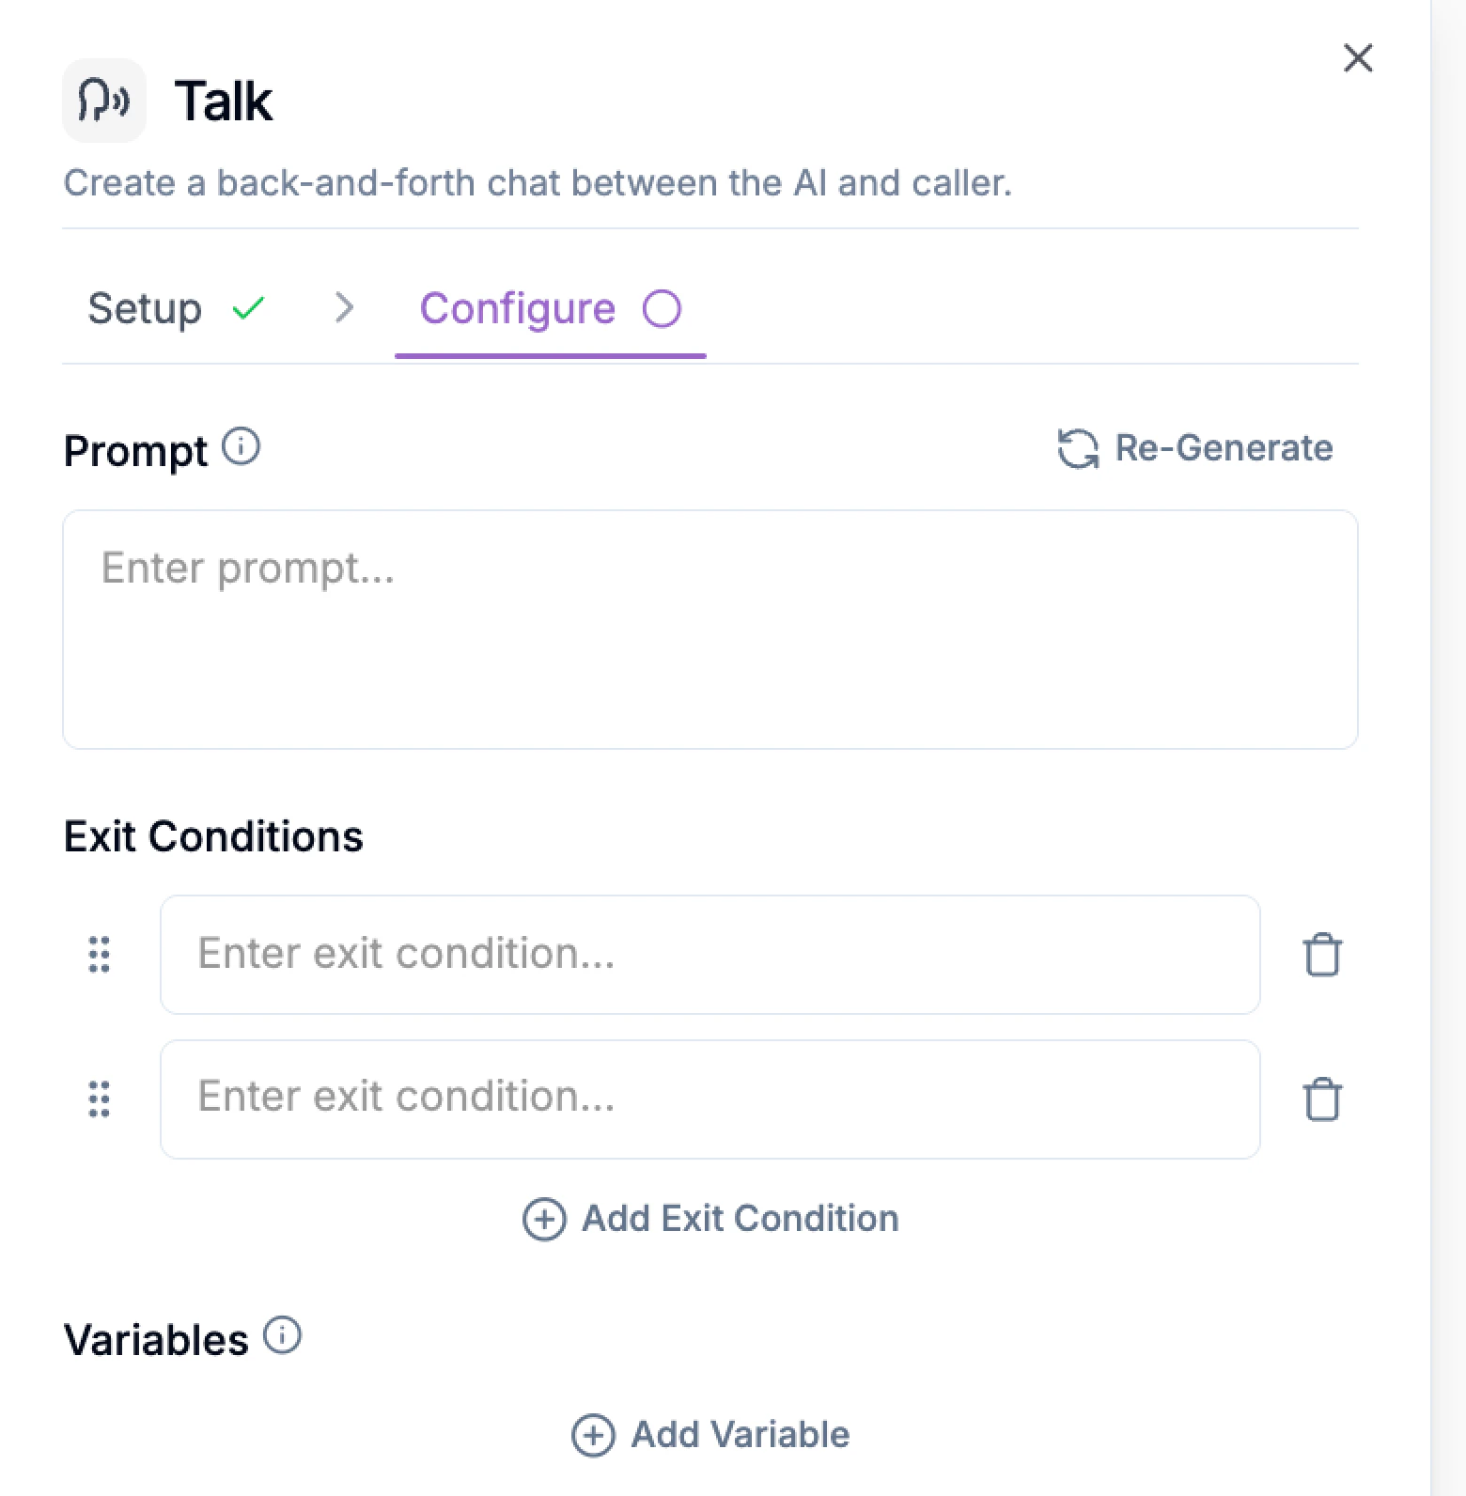1466x1496 pixels.
Task: Switch to the Configure tab
Action: pos(518,308)
